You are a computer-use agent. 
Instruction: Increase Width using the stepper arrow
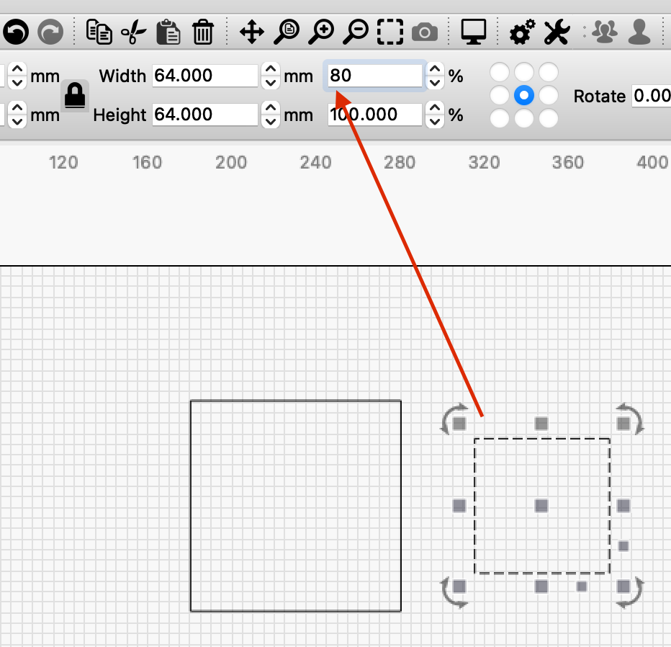pyautogui.click(x=270, y=70)
